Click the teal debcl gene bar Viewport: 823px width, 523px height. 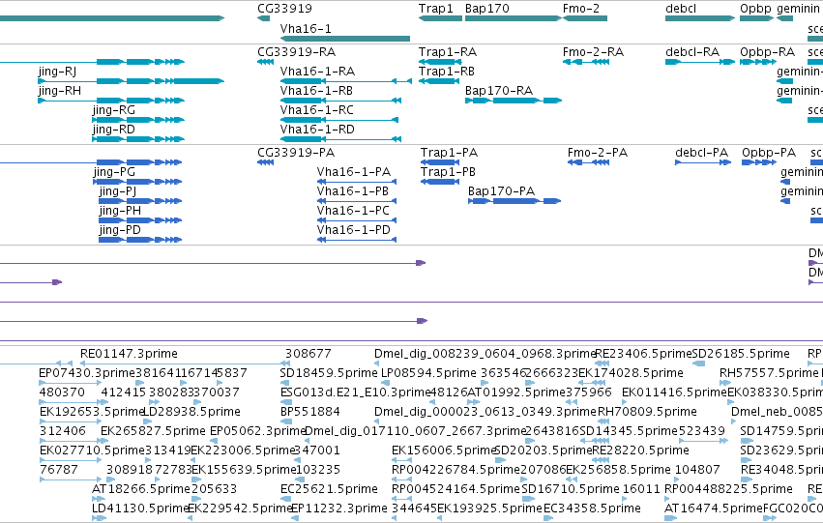click(700, 18)
